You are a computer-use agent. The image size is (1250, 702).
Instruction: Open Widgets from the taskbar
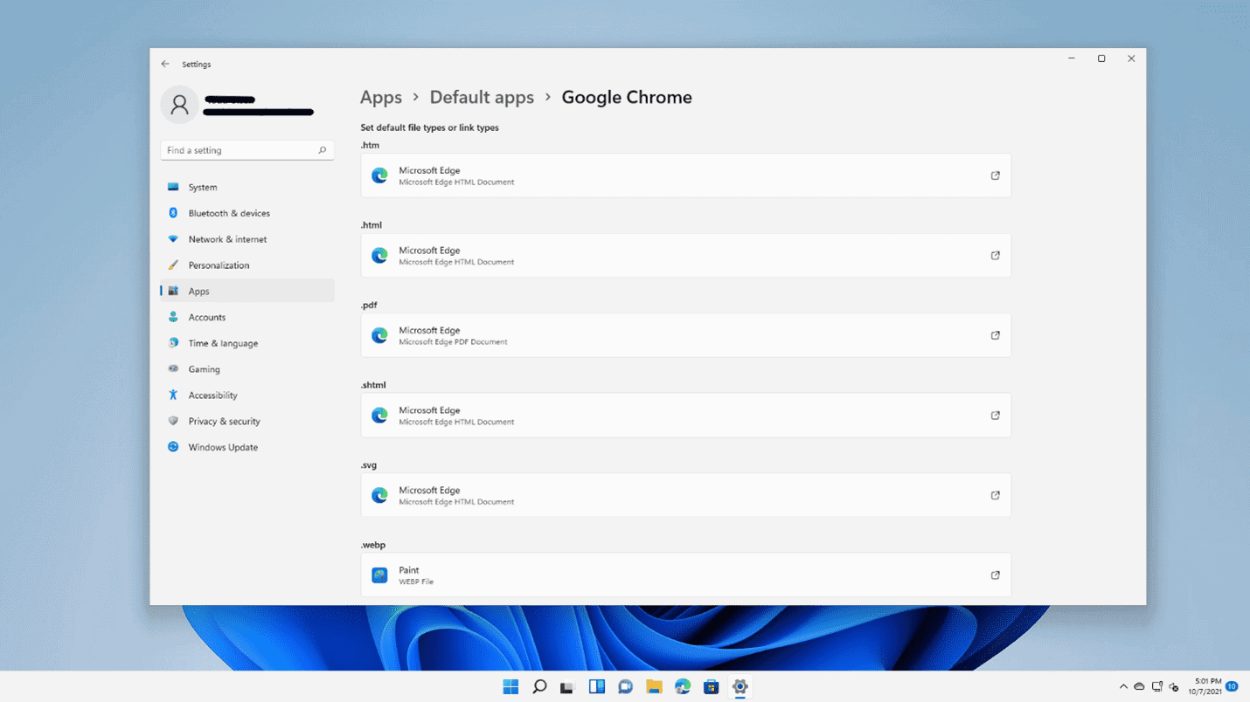click(x=596, y=687)
